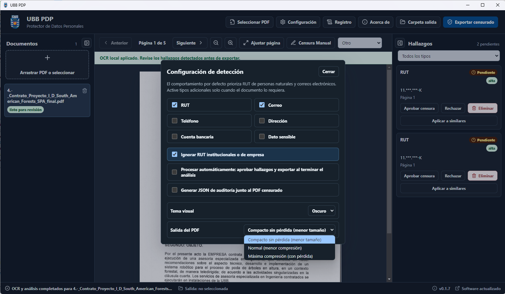Enable Dirección detection checkbox
505x294 pixels.
coord(262,121)
